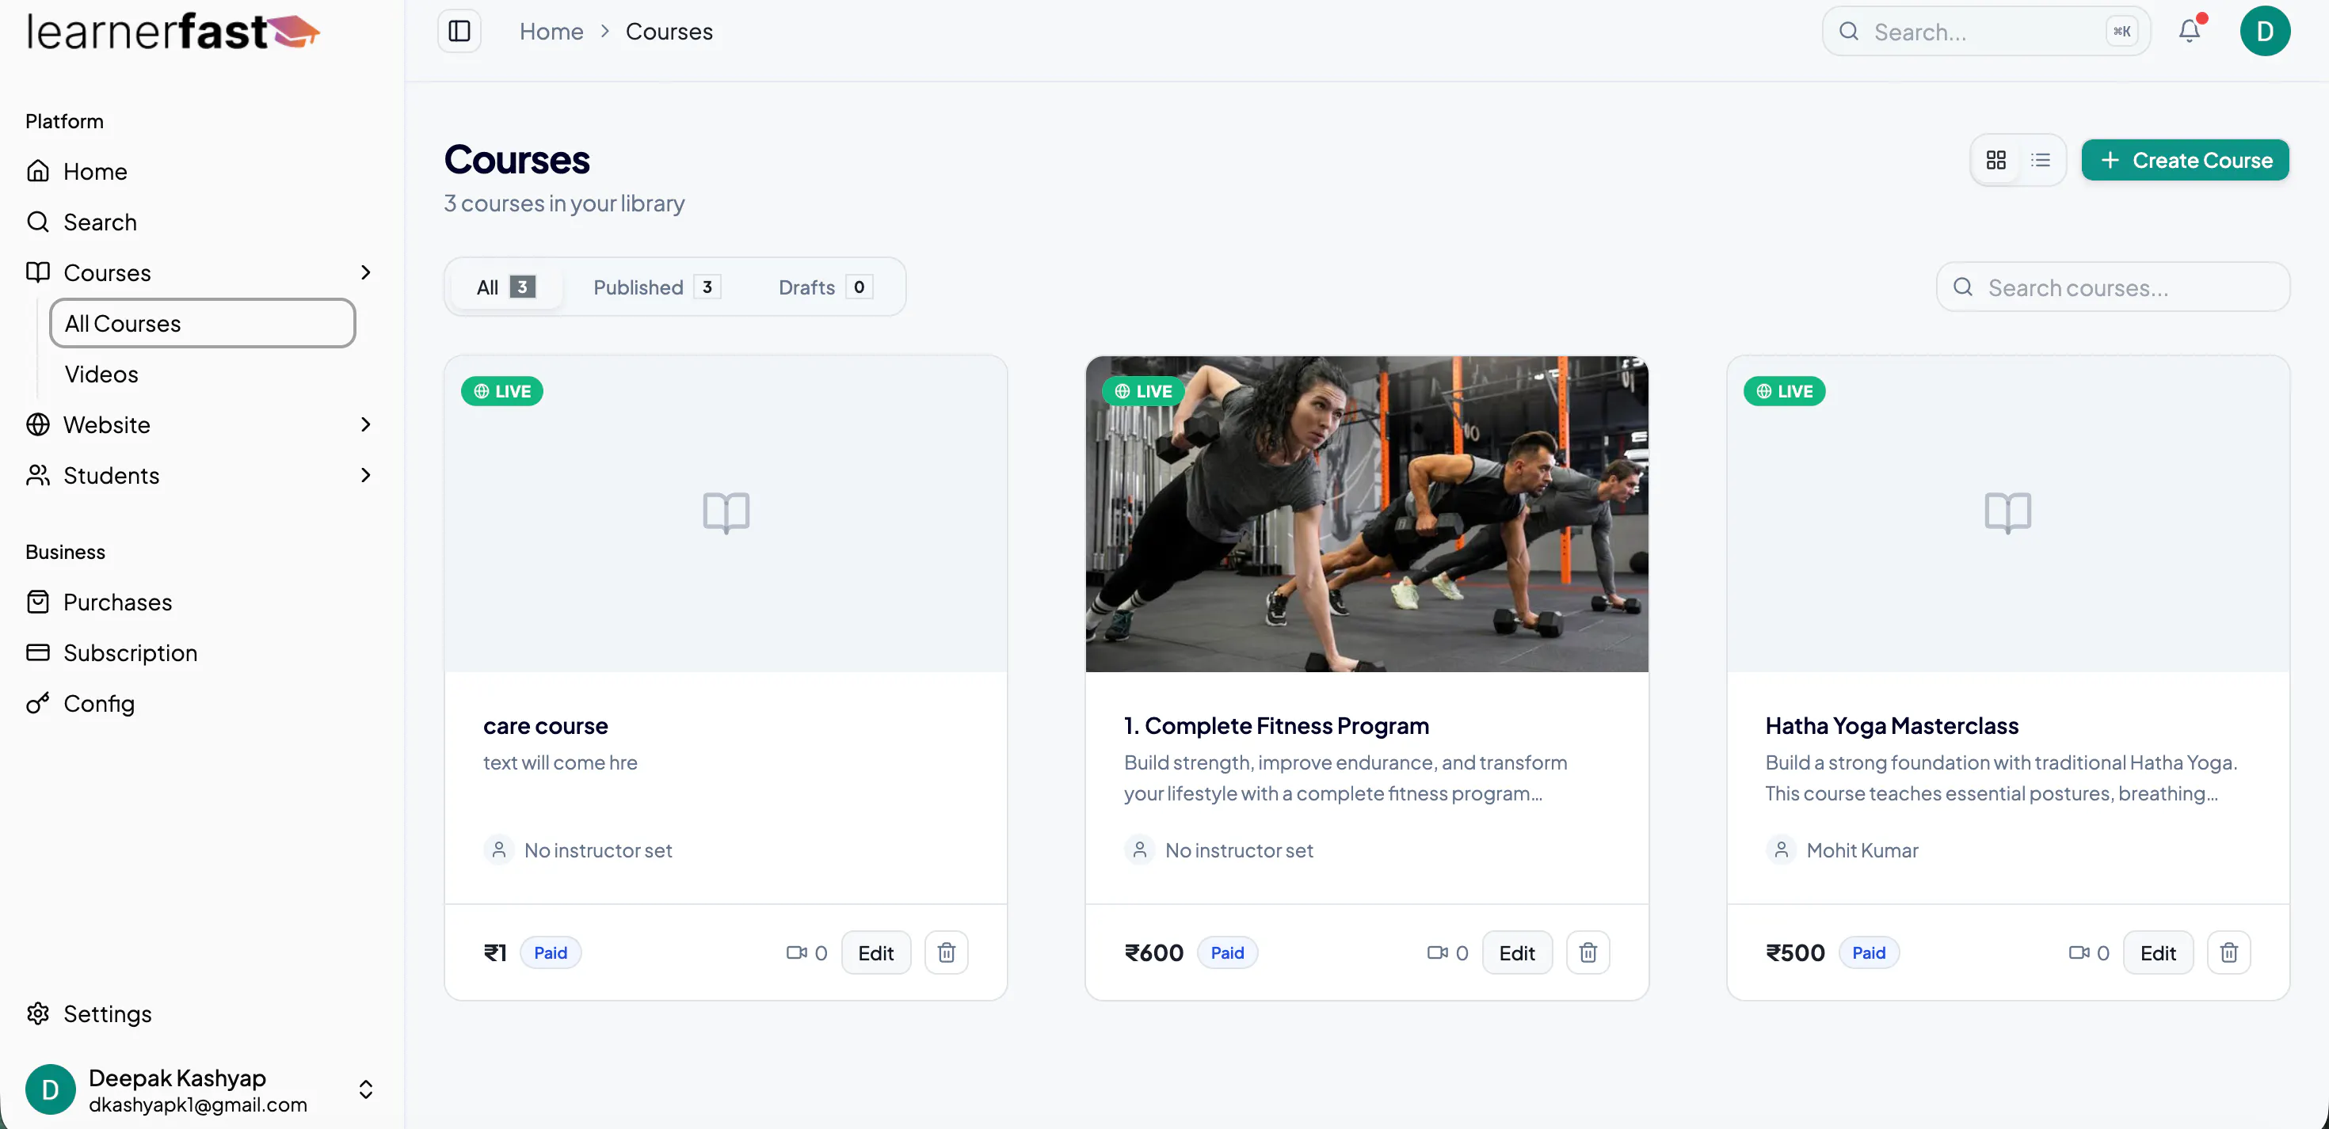
Task: Click video count icon on care course
Action: [795, 952]
